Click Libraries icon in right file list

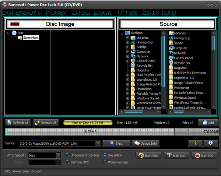(x=171, y=33)
